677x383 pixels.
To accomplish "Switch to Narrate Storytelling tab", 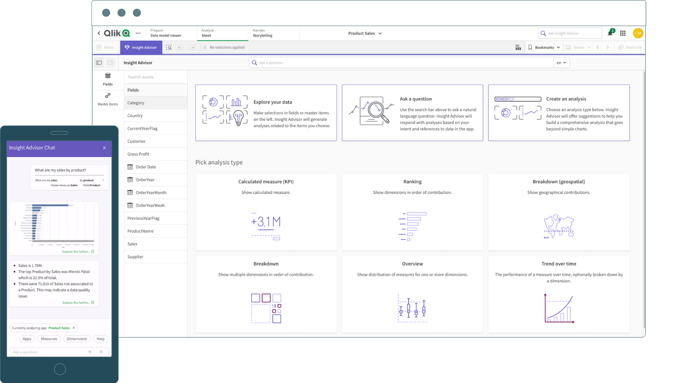I will pos(274,33).
